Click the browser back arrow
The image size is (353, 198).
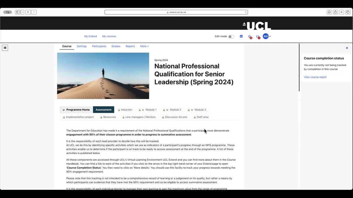pyautogui.click(x=28, y=12)
